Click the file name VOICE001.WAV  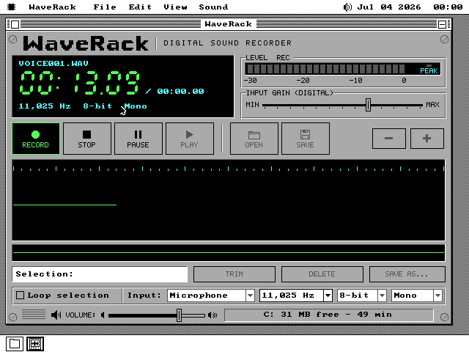pyautogui.click(x=53, y=64)
